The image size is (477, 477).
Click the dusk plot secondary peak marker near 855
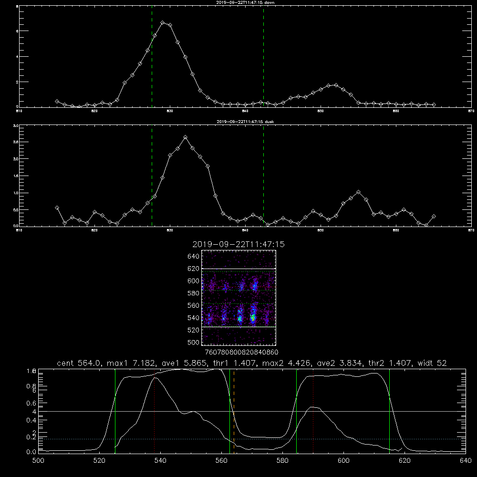358,192
